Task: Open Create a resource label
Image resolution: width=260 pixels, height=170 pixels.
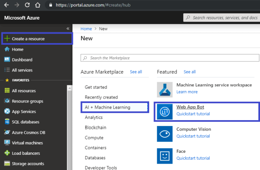Action: coord(28,39)
